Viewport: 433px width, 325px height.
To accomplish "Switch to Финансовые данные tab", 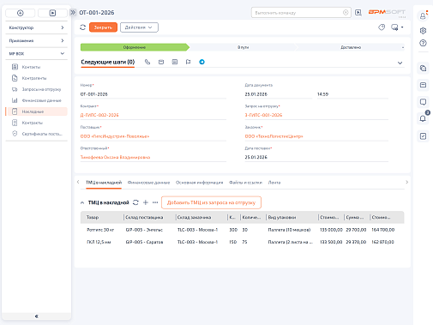I will [148, 183].
